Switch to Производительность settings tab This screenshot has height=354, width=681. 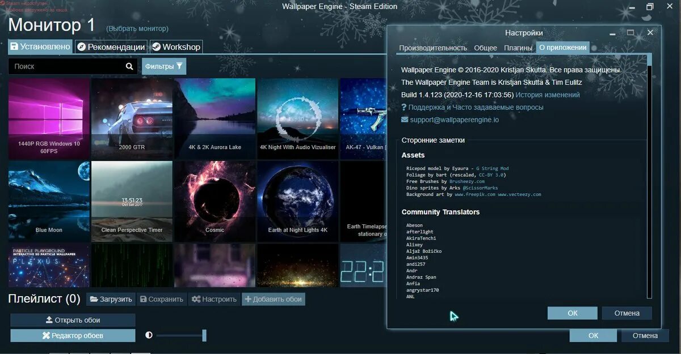pyautogui.click(x=433, y=48)
